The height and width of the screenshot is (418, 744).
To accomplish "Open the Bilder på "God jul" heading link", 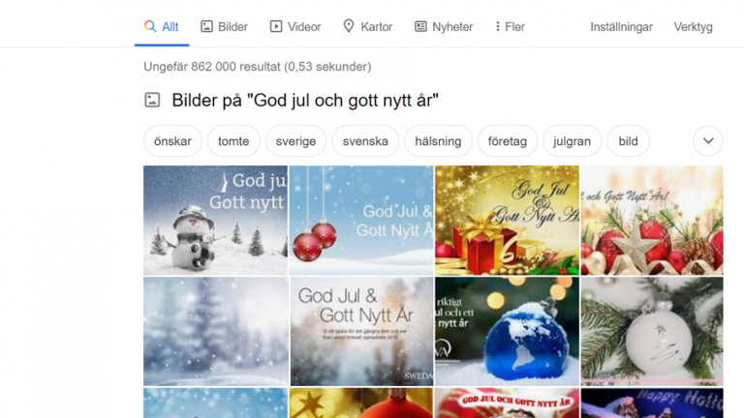I will click(305, 101).
